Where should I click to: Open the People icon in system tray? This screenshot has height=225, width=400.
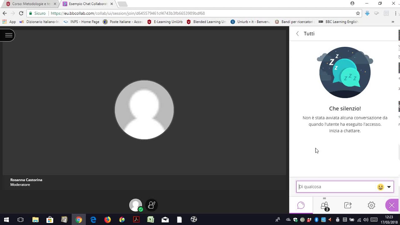277,220
